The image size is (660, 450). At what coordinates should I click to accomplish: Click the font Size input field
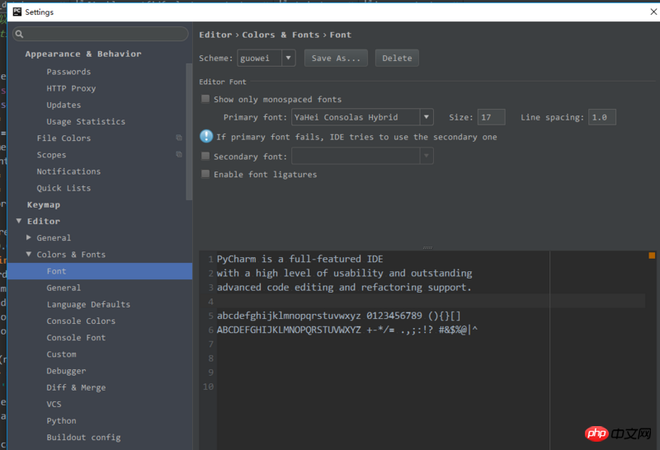[490, 118]
